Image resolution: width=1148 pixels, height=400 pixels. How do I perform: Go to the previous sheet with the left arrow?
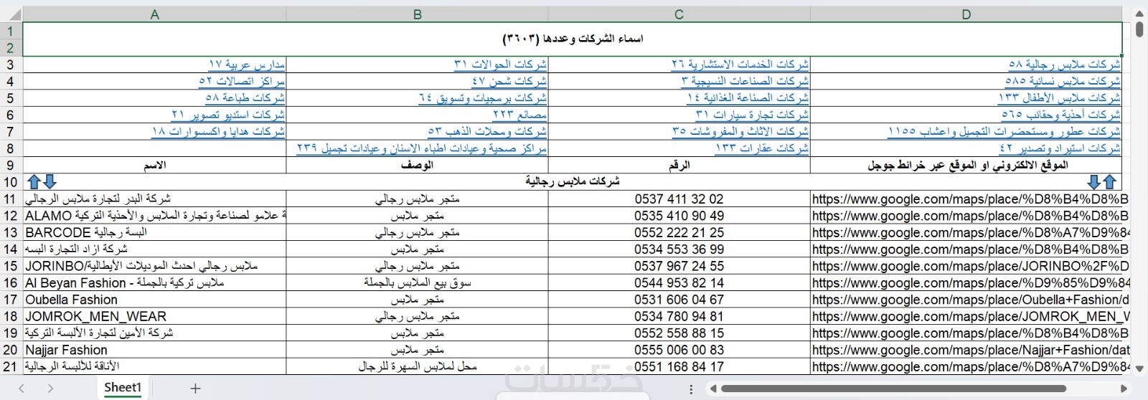coord(22,389)
